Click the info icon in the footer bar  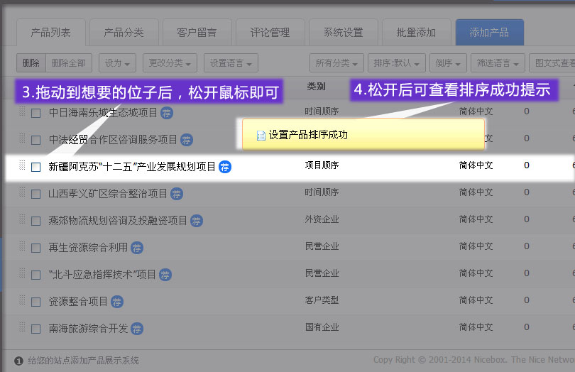[x=19, y=361]
